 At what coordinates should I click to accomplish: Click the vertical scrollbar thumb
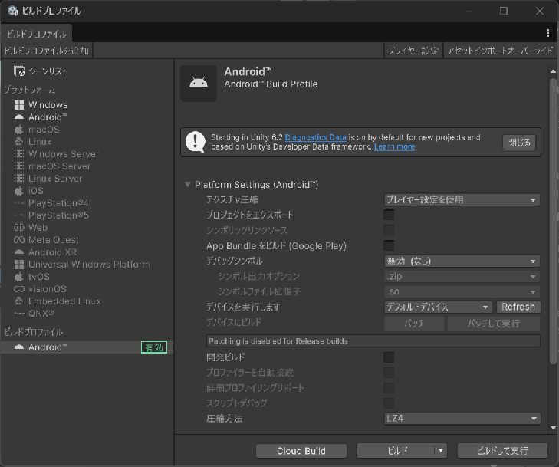[x=553, y=221]
